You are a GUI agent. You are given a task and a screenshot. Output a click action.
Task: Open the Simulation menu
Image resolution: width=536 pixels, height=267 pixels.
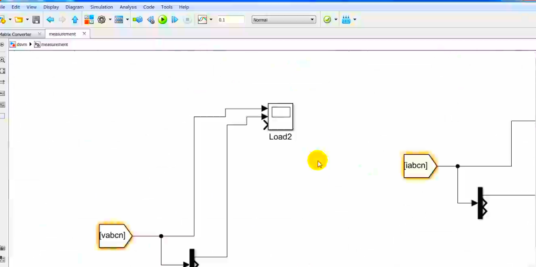(101, 7)
